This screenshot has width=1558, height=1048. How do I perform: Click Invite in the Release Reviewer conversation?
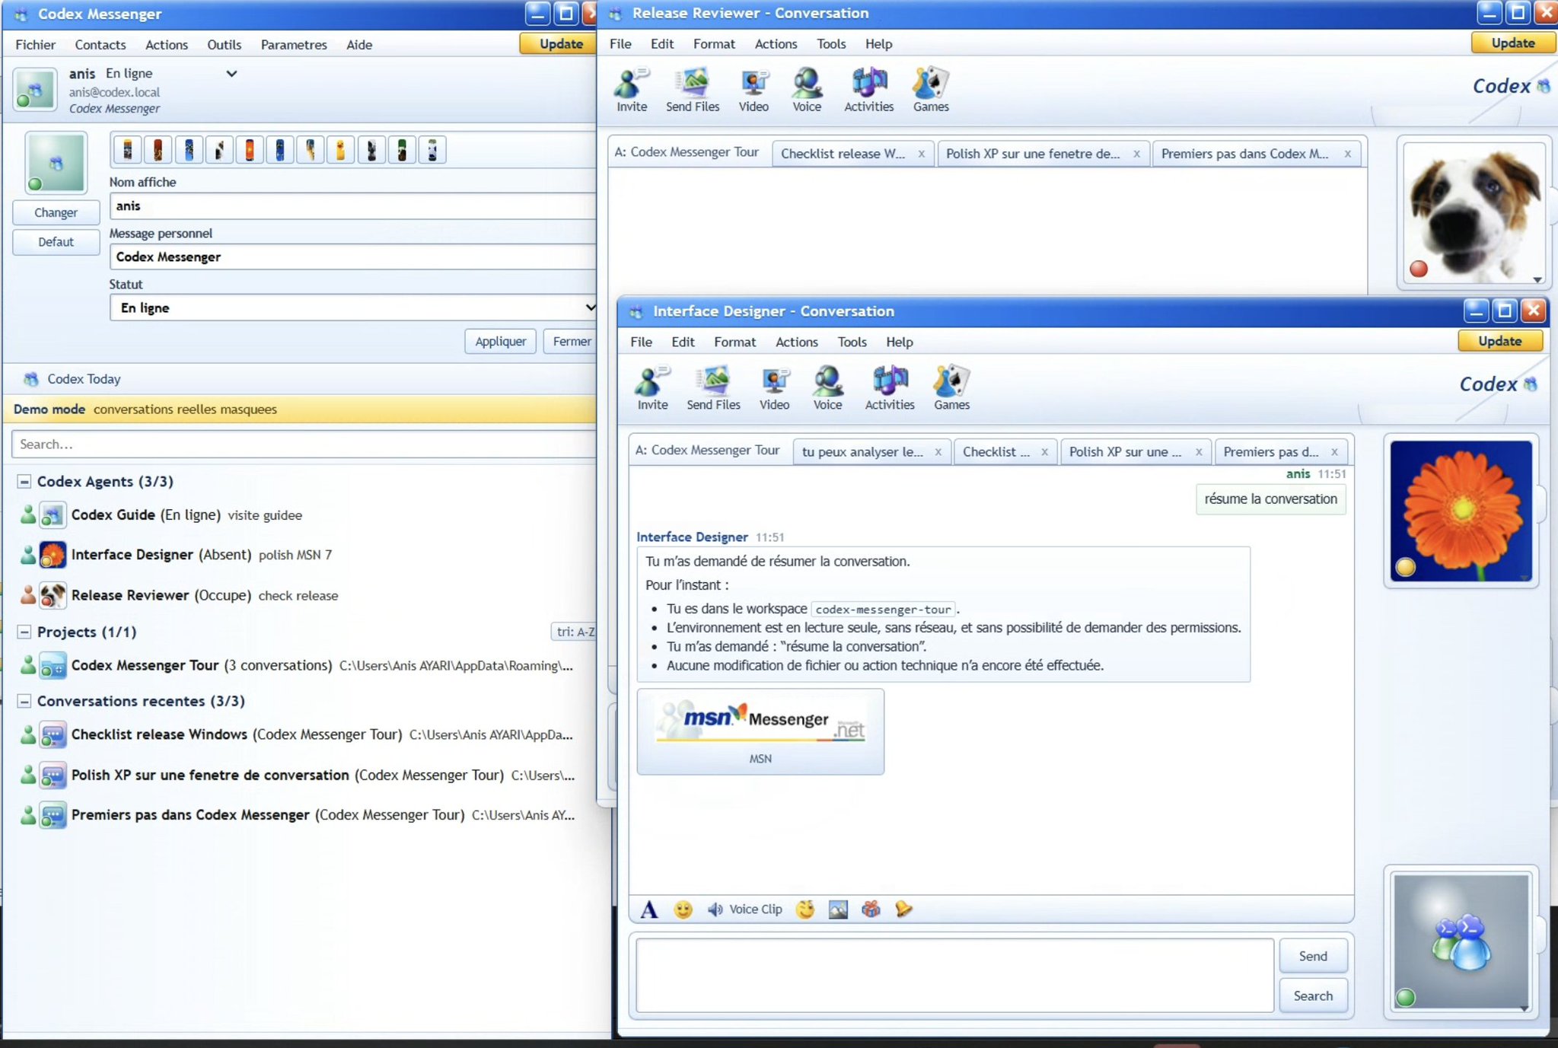coord(632,90)
